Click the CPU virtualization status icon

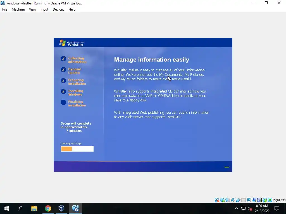pos(259,200)
